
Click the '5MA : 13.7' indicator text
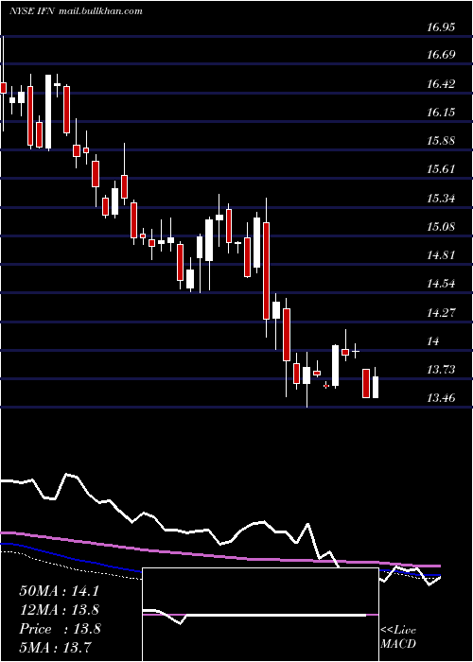coord(55,648)
